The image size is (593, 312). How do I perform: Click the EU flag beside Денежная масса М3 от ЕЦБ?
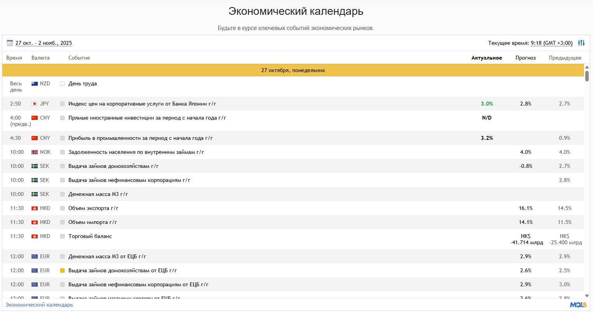point(35,257)
